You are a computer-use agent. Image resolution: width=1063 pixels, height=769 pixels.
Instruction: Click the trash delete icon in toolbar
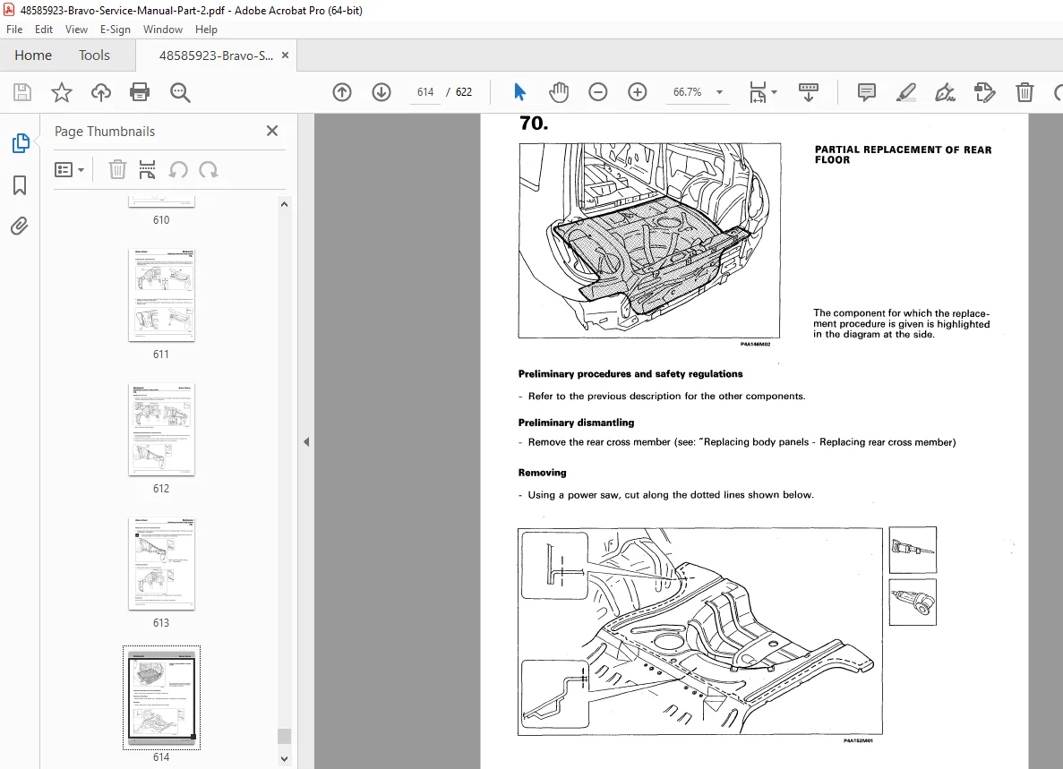tap(1024, 92)
